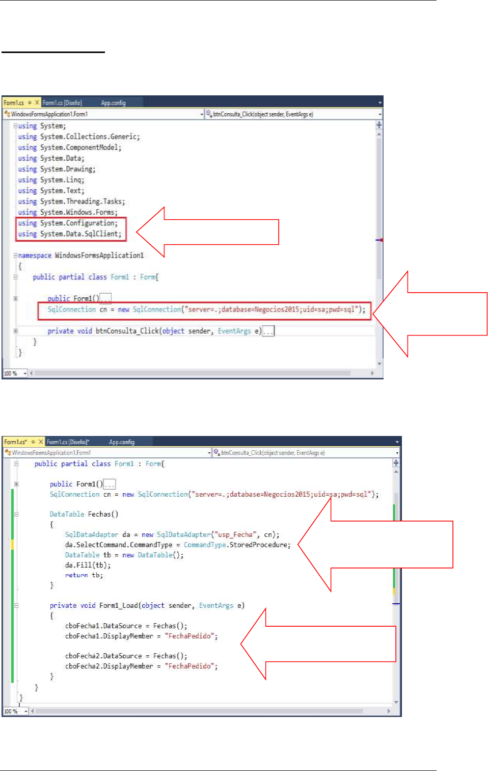Collapse the using System directives block

coord(15,125)
